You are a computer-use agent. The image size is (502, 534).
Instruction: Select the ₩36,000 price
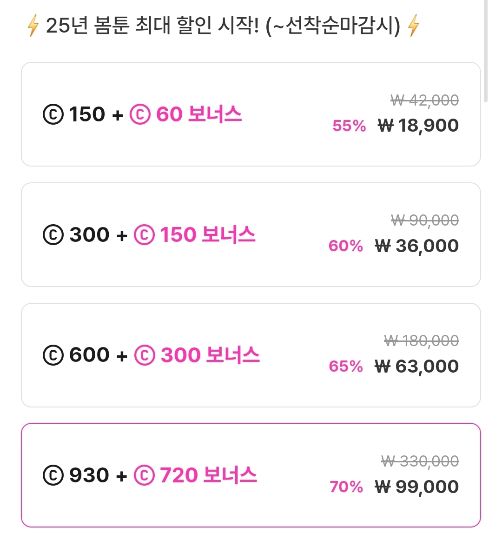click(x=417, y=246)
